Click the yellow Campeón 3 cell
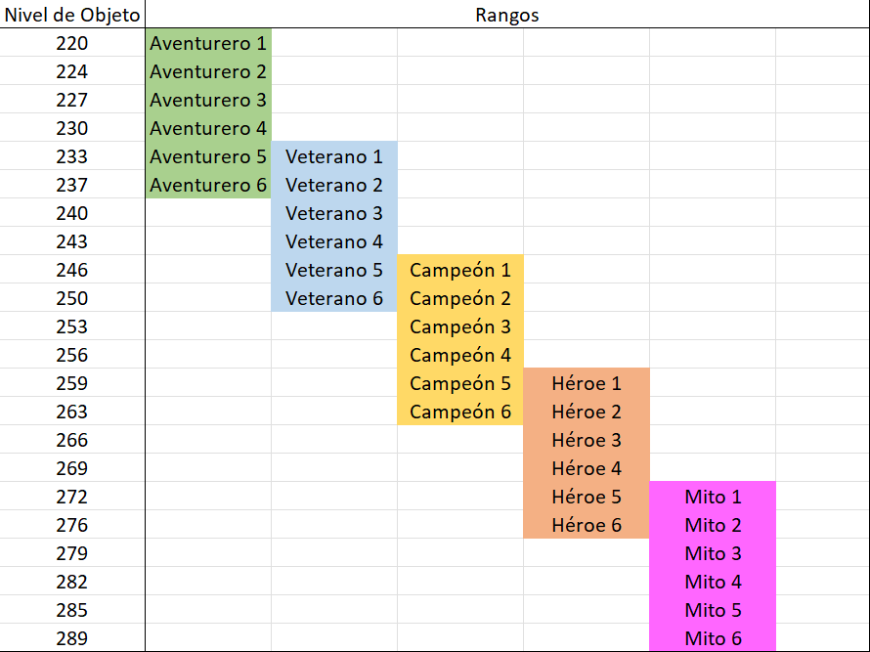The image size is (870, 652). coord(460,326)
